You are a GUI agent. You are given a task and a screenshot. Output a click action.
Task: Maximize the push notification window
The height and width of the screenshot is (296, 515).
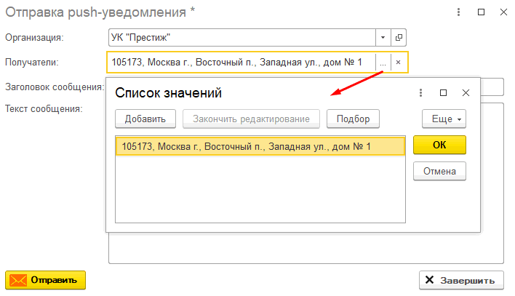(481, 12)
